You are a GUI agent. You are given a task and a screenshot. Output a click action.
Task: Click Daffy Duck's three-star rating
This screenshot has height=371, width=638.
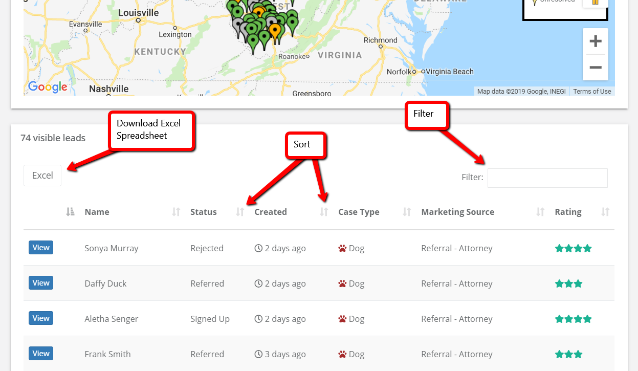click(x=568, y=283)
